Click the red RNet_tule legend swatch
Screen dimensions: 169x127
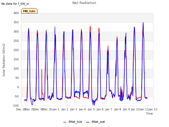pos(65,122)
